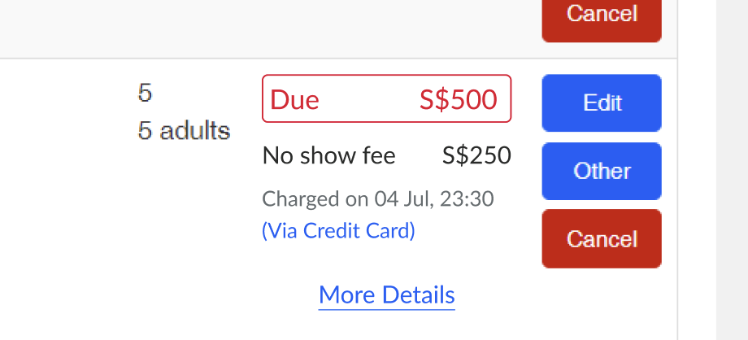Click the 5 adults guest text

pos(184,131)
